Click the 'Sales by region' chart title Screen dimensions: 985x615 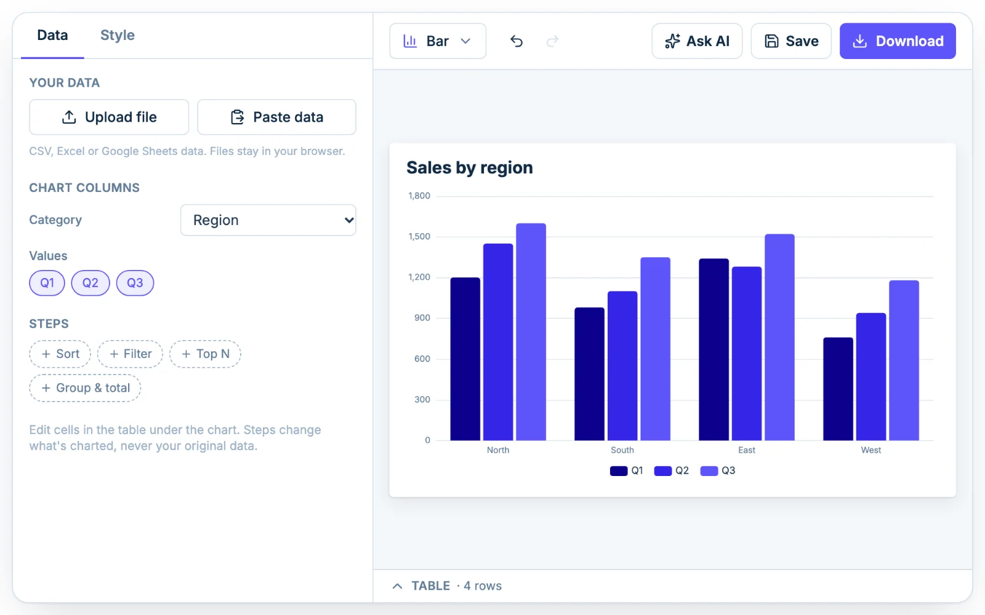tap(470, 168)
